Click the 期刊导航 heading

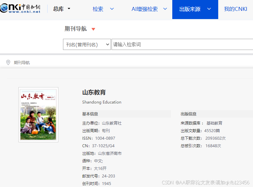tap(75, 29)
